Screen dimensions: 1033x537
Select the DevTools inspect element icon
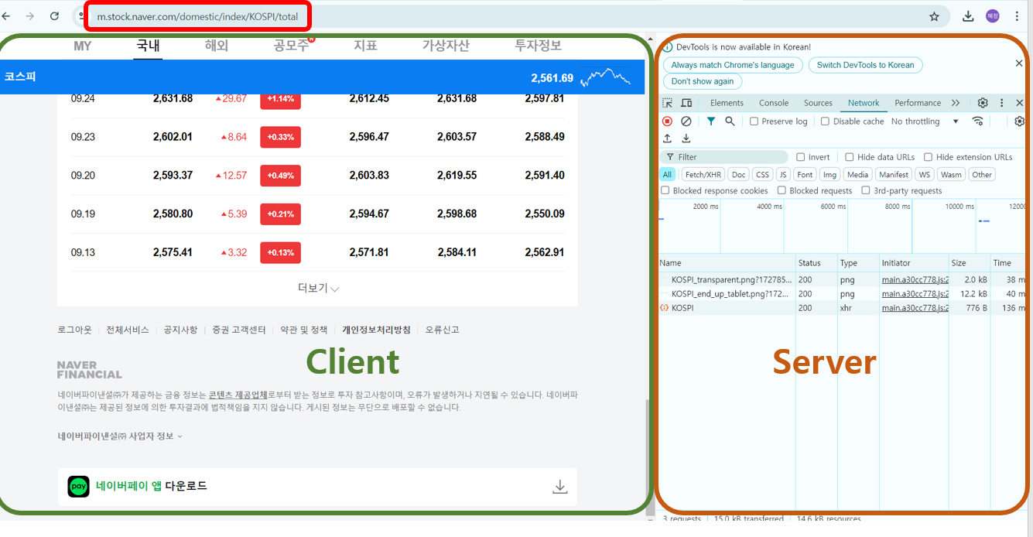[x=667, y=103]
